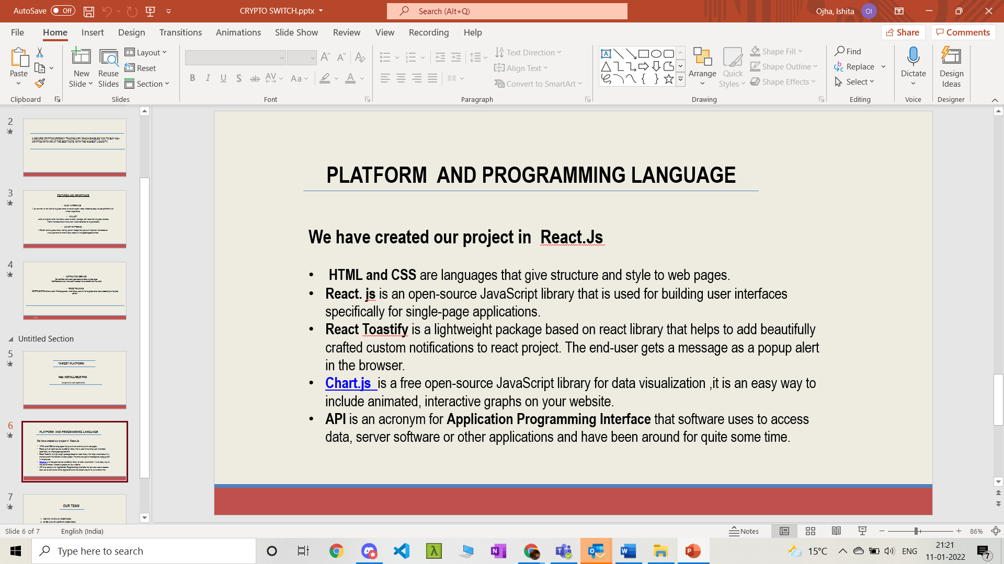Open Design Ideas pane
This screenshot has height=564, width=1004.
click(x=951, y=67)
